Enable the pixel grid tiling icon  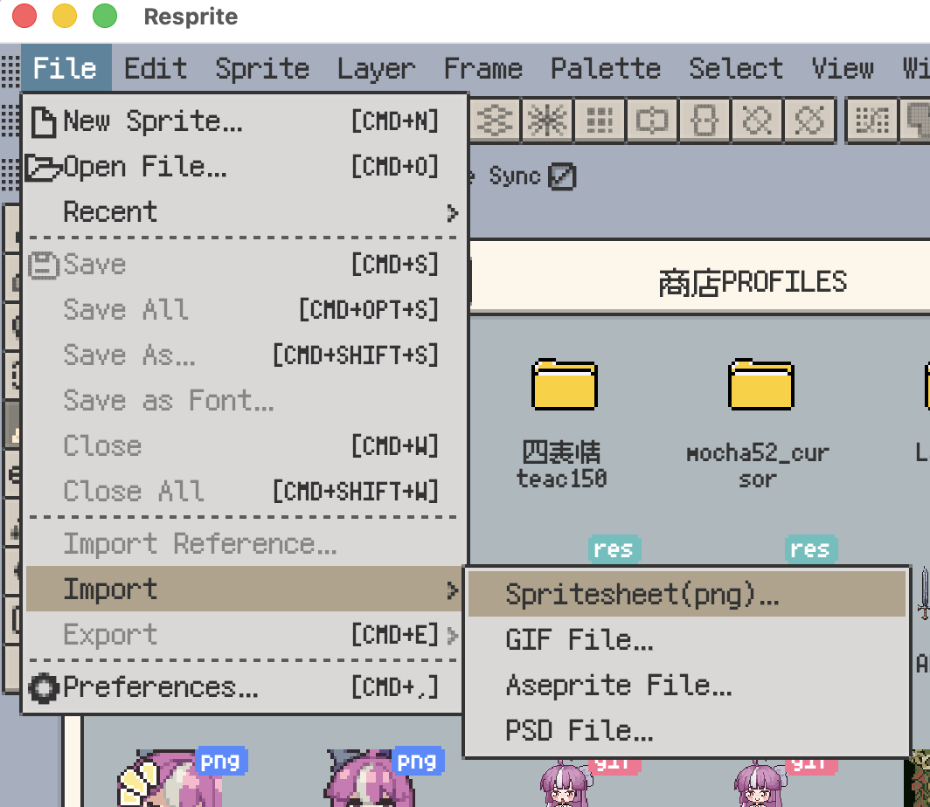[600, 121]
